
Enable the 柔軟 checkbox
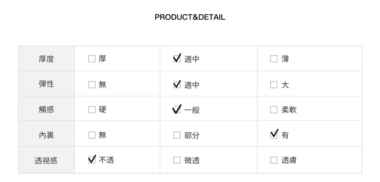[x=274, y=110]
